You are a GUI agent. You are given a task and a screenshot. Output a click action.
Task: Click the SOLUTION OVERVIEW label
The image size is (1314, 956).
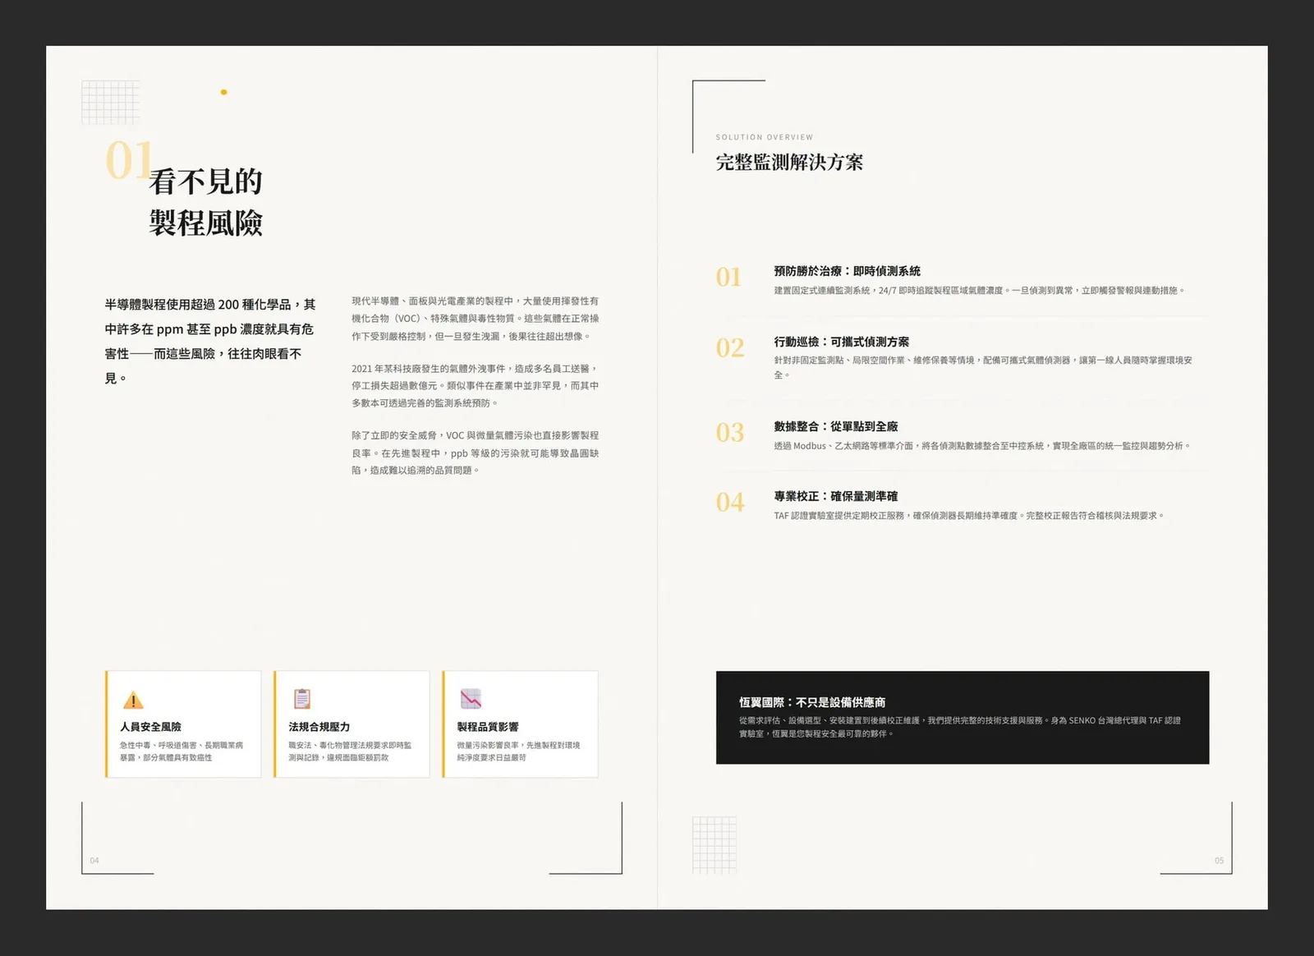click(x=765, y=137)
